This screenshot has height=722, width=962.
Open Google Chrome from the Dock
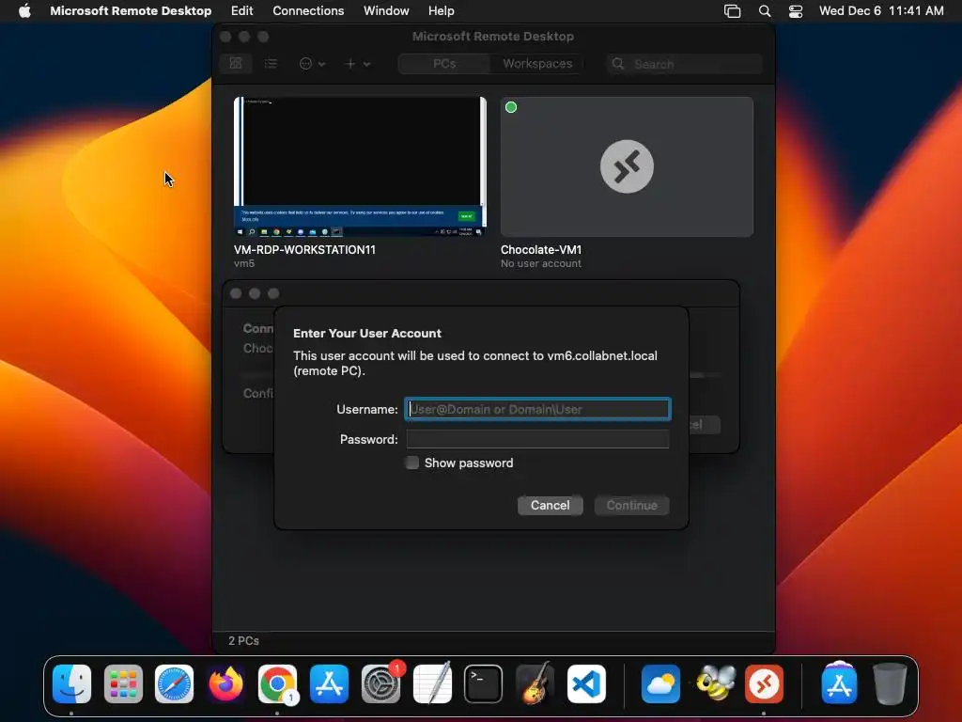click(277, 684)
